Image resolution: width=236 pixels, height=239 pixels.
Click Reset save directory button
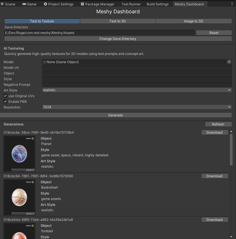(214, 33)
